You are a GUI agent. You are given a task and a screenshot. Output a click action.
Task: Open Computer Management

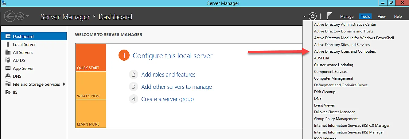[333, 78]
